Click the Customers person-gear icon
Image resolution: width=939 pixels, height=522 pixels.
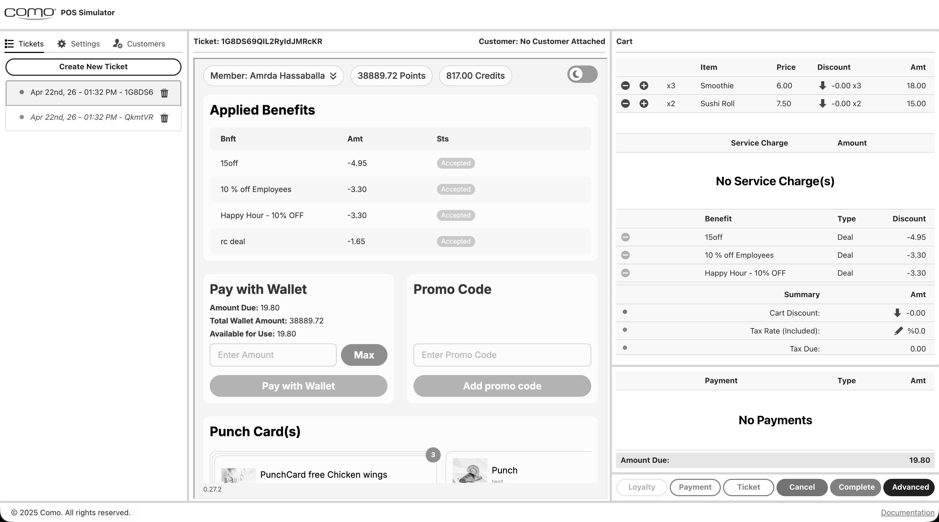point(117,44)
